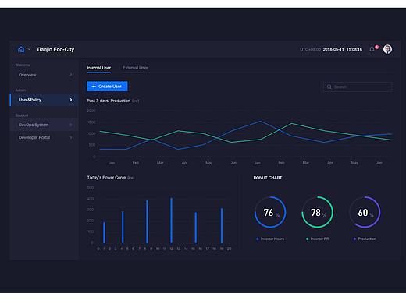Select User&Policy sidebar item

click(x=45, y=100)
